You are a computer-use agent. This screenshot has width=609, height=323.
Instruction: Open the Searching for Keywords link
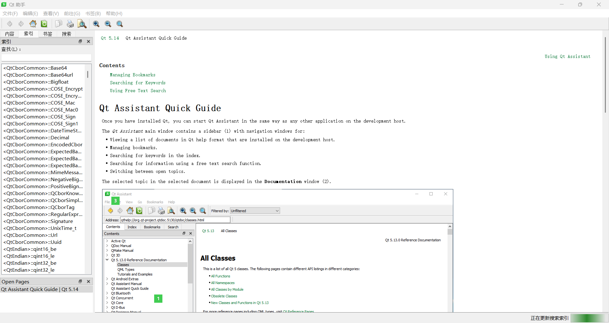click(x=138, y=83)
